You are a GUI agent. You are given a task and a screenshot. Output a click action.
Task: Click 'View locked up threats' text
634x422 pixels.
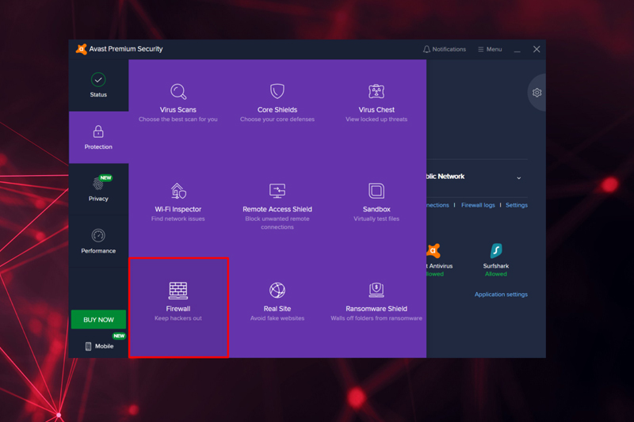pos(376,119)
